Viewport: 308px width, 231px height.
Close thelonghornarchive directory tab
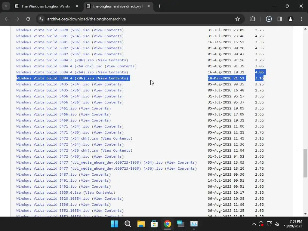point(149,6)
